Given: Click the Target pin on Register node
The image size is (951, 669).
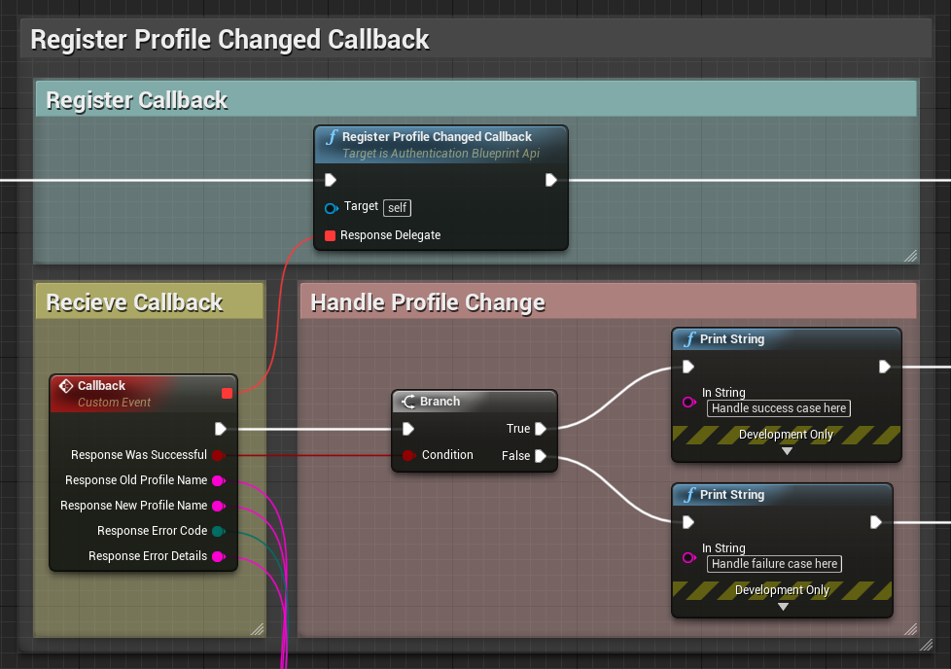Looking at the screenshot, I should [331, 207].
